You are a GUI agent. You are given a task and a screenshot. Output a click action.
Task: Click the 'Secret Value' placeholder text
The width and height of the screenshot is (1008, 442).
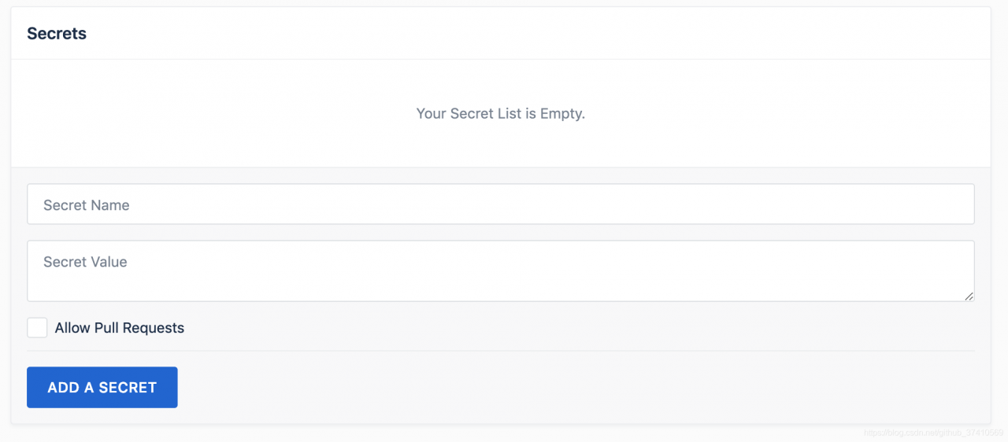click(85, 262)
